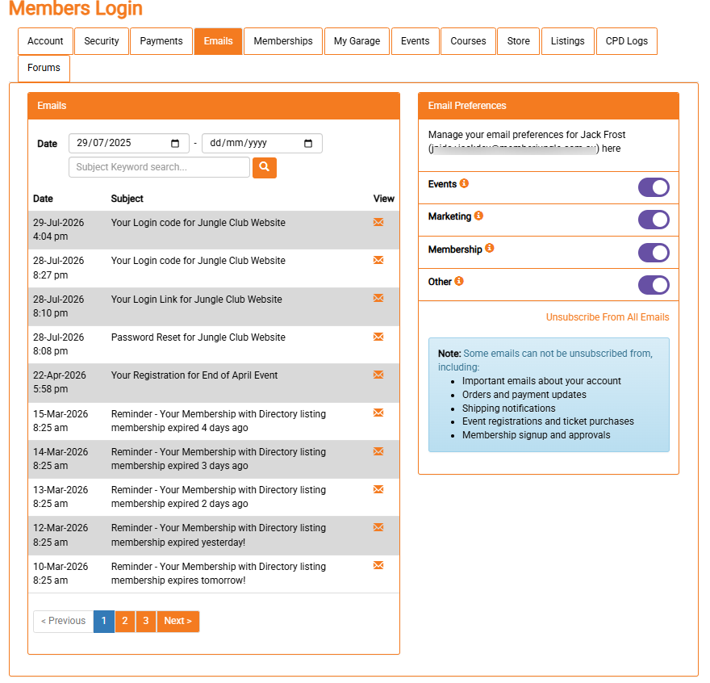Go to page 2 of emails
The width and height of the screenshot is (710, 683).
pyautogui.click(x=125, y=621)
